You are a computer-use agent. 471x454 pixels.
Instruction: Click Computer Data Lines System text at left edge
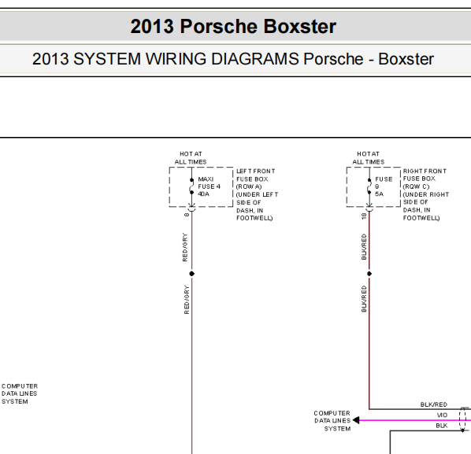[20, 393]
